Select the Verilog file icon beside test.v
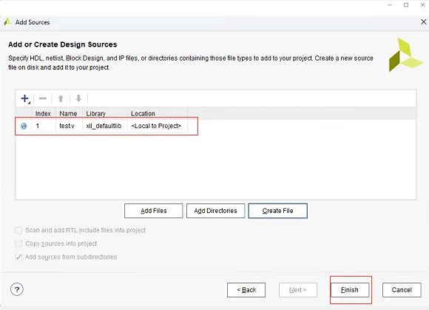Screen dimensions: 429x310 tap(24, 126)
